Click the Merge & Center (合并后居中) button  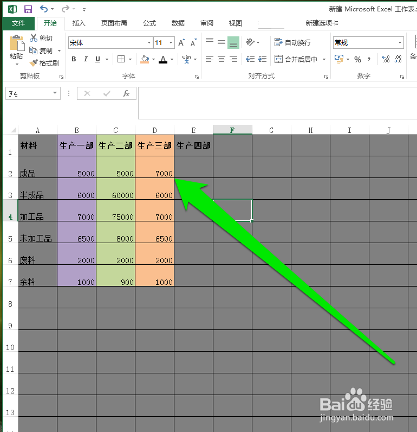point(296,59)
